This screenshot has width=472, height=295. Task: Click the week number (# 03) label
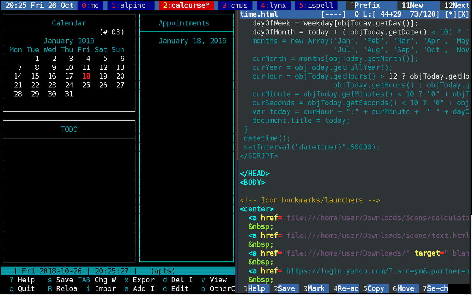(112, 32)
